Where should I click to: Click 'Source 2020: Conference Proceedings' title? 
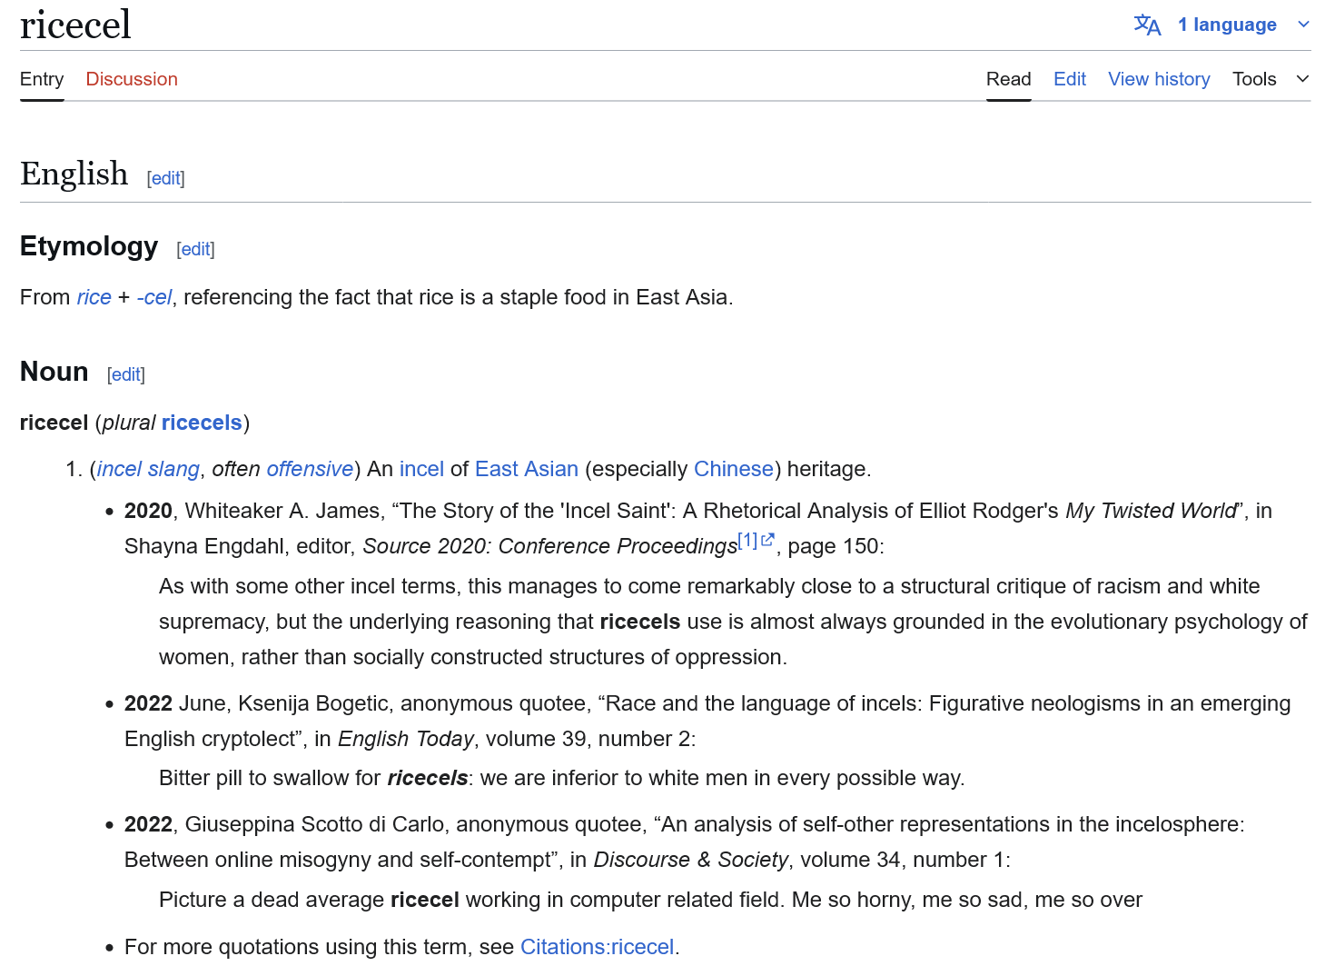(550, 546)
